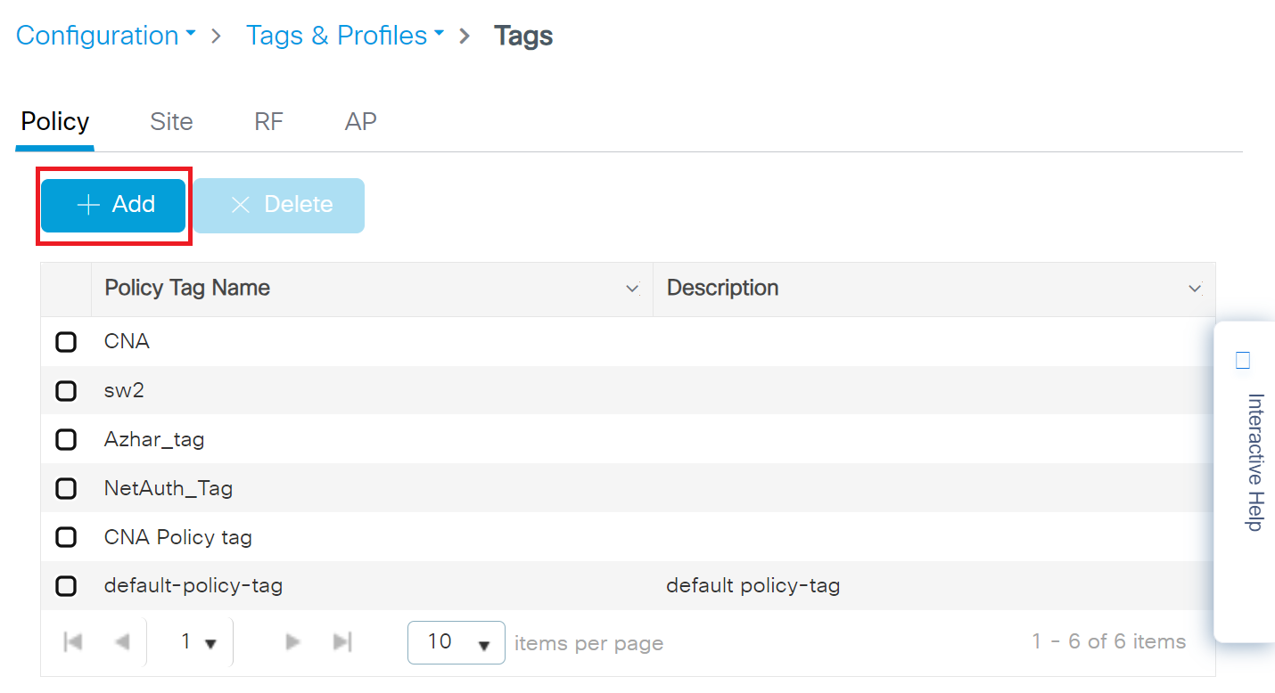Viewport: 1275px width, 693px height.
Task: Open the page number selector dropdown
Action: 198,642
